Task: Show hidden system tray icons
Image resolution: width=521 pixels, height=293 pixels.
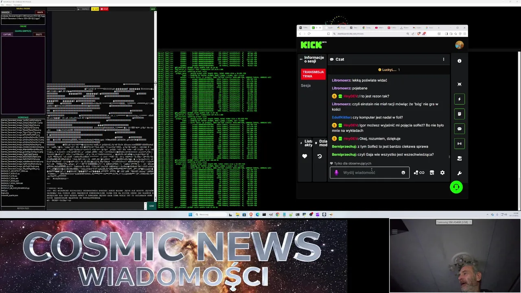Action: (x=488, y=214)
